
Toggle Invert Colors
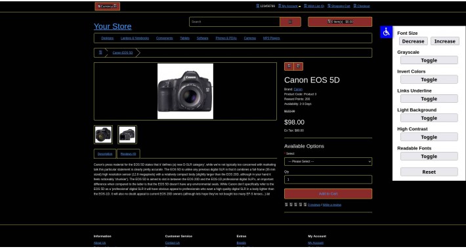[x=429, y=79]
